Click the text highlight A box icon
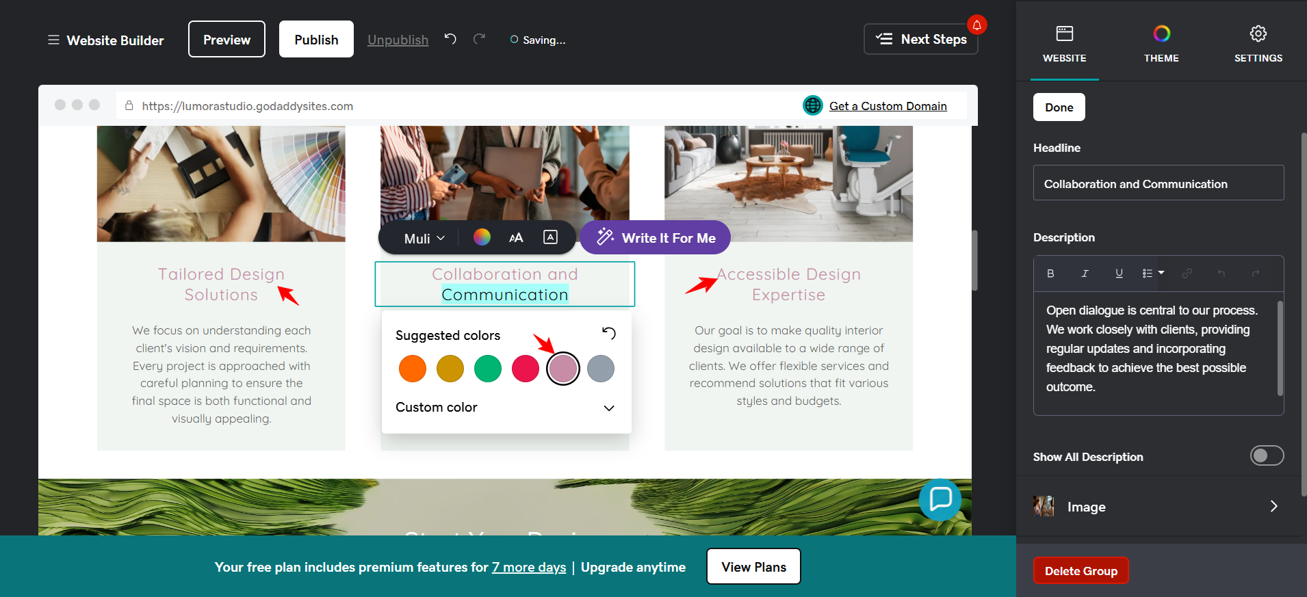Screen dimensions: 1307x597 [x=550, y=237]
